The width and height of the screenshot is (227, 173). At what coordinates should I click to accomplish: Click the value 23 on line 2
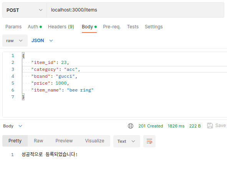pos(64,62)
